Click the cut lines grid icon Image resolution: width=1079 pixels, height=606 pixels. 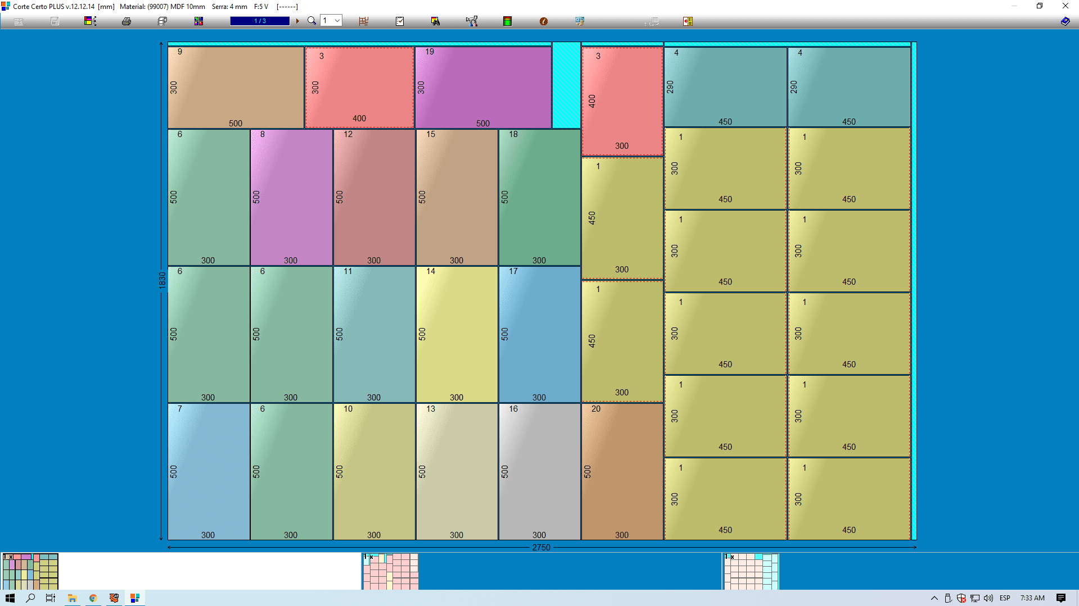(x=364, y=21)
